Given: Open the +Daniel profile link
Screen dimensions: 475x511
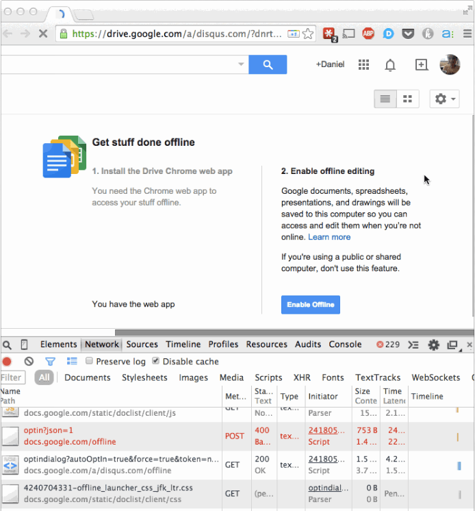Looking at the screenshot, I should tap(330, 64).
